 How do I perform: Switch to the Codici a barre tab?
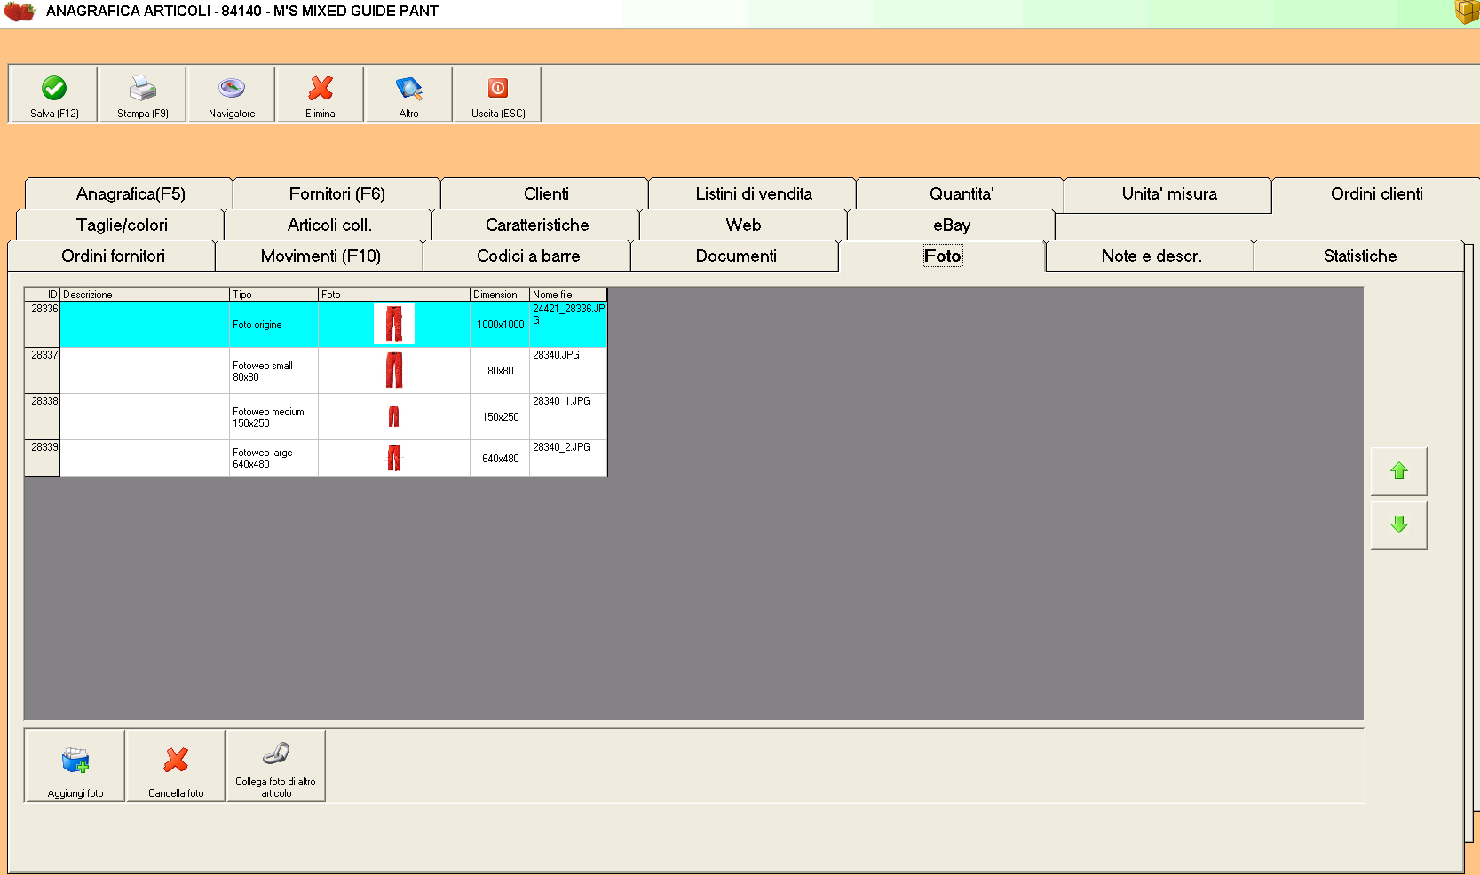point(528,256)
